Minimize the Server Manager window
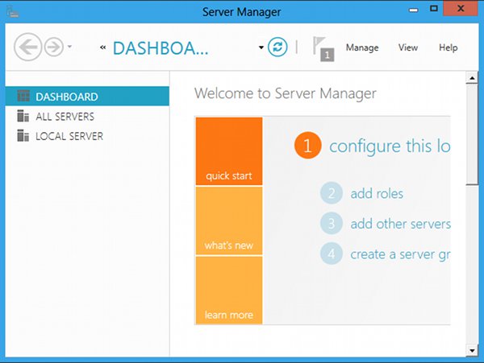The height and width of the screenshot is (363, 484). [x=413, y=10]
